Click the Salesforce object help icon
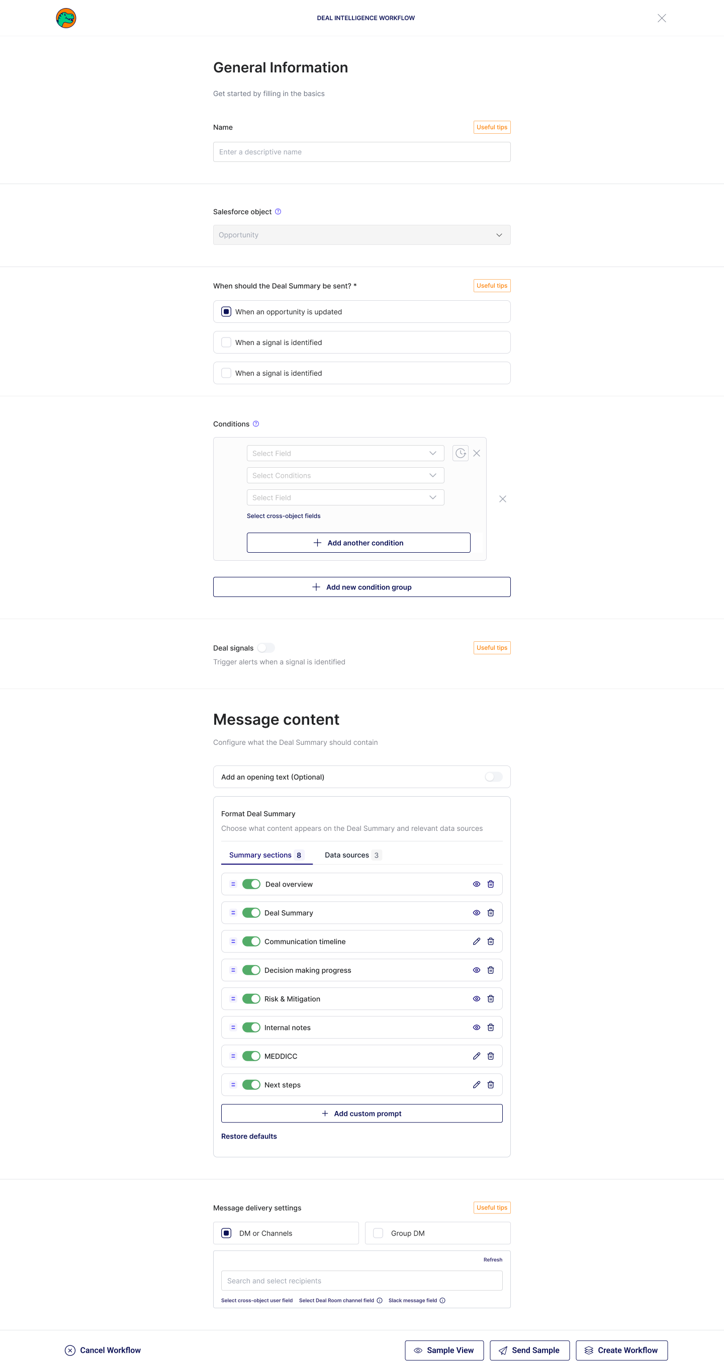The height and width of the screenshot is (1371, 724). click(278, 212)
